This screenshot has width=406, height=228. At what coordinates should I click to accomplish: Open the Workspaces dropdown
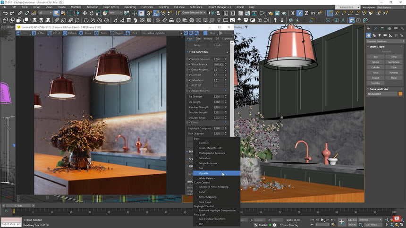tap(390, 7)
